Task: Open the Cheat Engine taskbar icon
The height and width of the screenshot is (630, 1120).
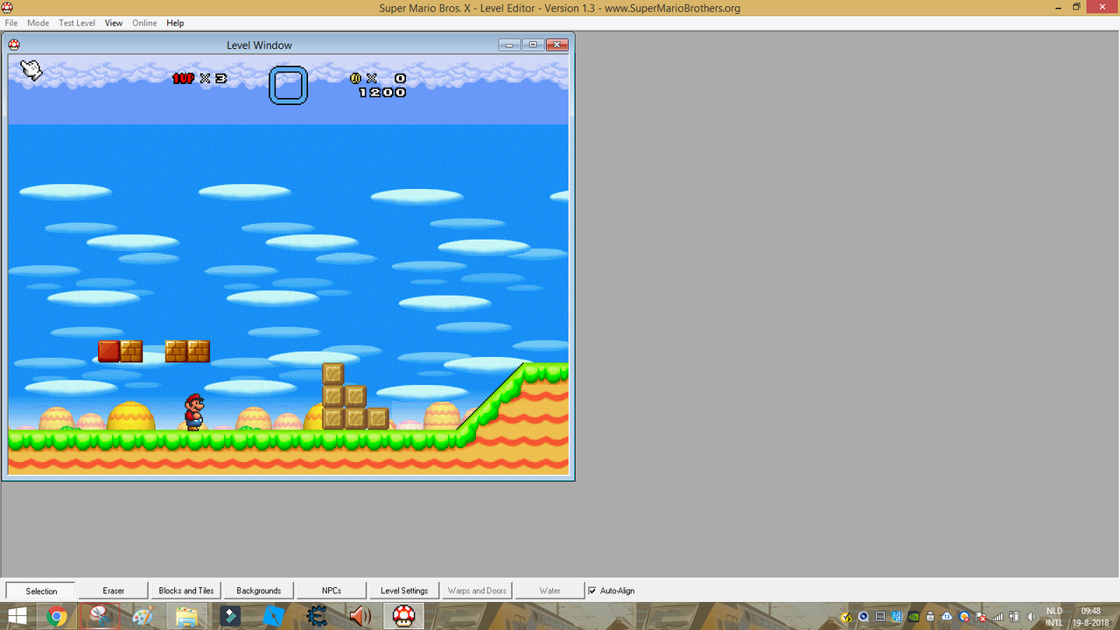Action: tap(318, 617)
